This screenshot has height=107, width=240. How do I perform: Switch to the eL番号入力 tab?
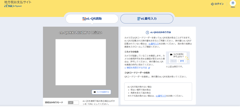pyautogui.click(x=147, y=19)
